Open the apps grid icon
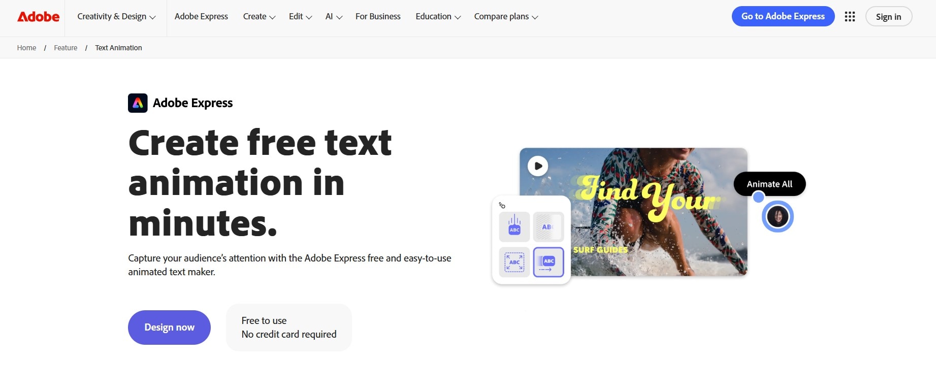This screenshot has width=936, height=392. (x=850, y=17)
